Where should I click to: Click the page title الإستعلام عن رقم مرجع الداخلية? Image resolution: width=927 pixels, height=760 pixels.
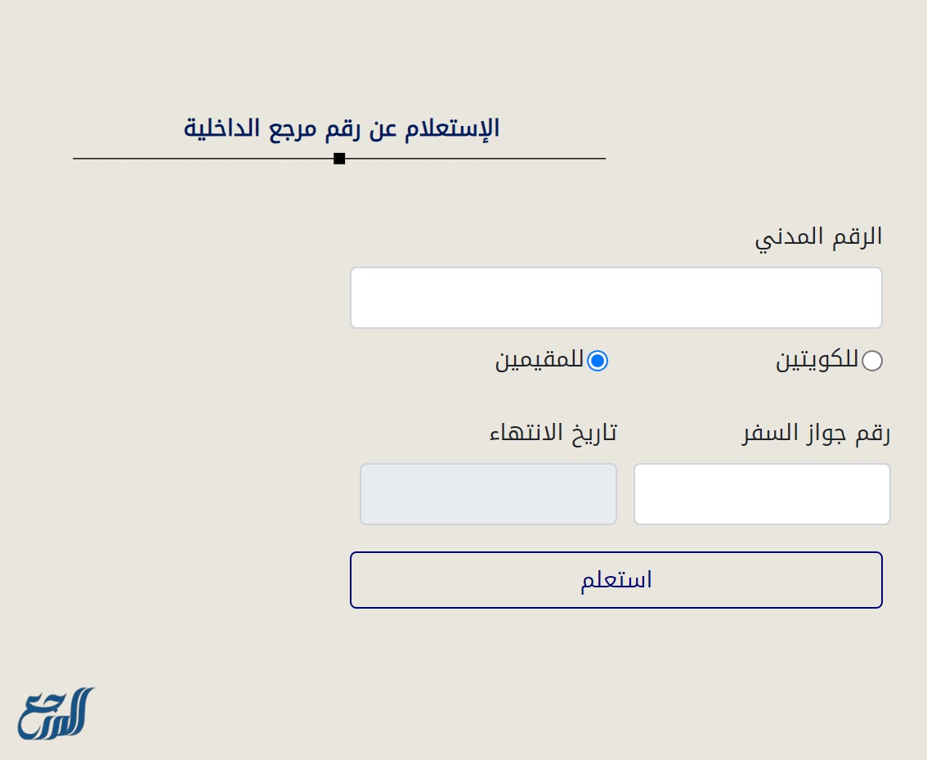(340, 128)
